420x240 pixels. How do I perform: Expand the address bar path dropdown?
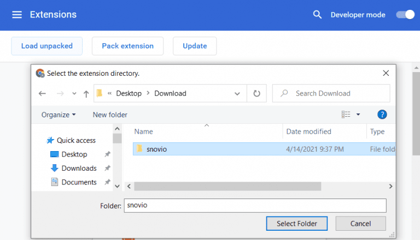click(237, 93)
